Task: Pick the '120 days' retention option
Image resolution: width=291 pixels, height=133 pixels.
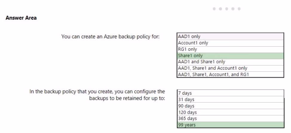Action: click(230, 112)
